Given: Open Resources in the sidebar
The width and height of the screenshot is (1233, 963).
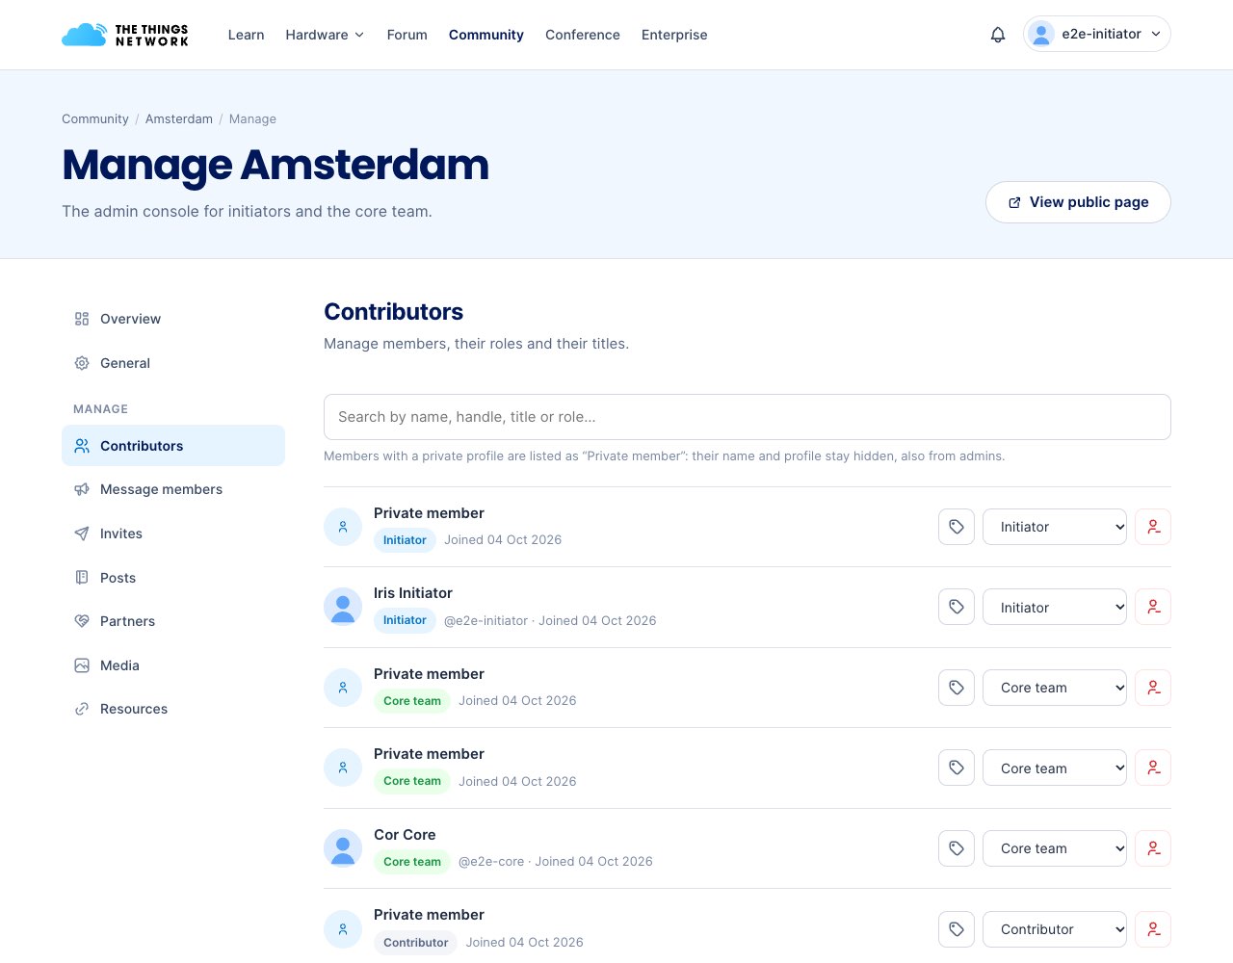Looking at the screenshot, I should click(x=173, y=709).
